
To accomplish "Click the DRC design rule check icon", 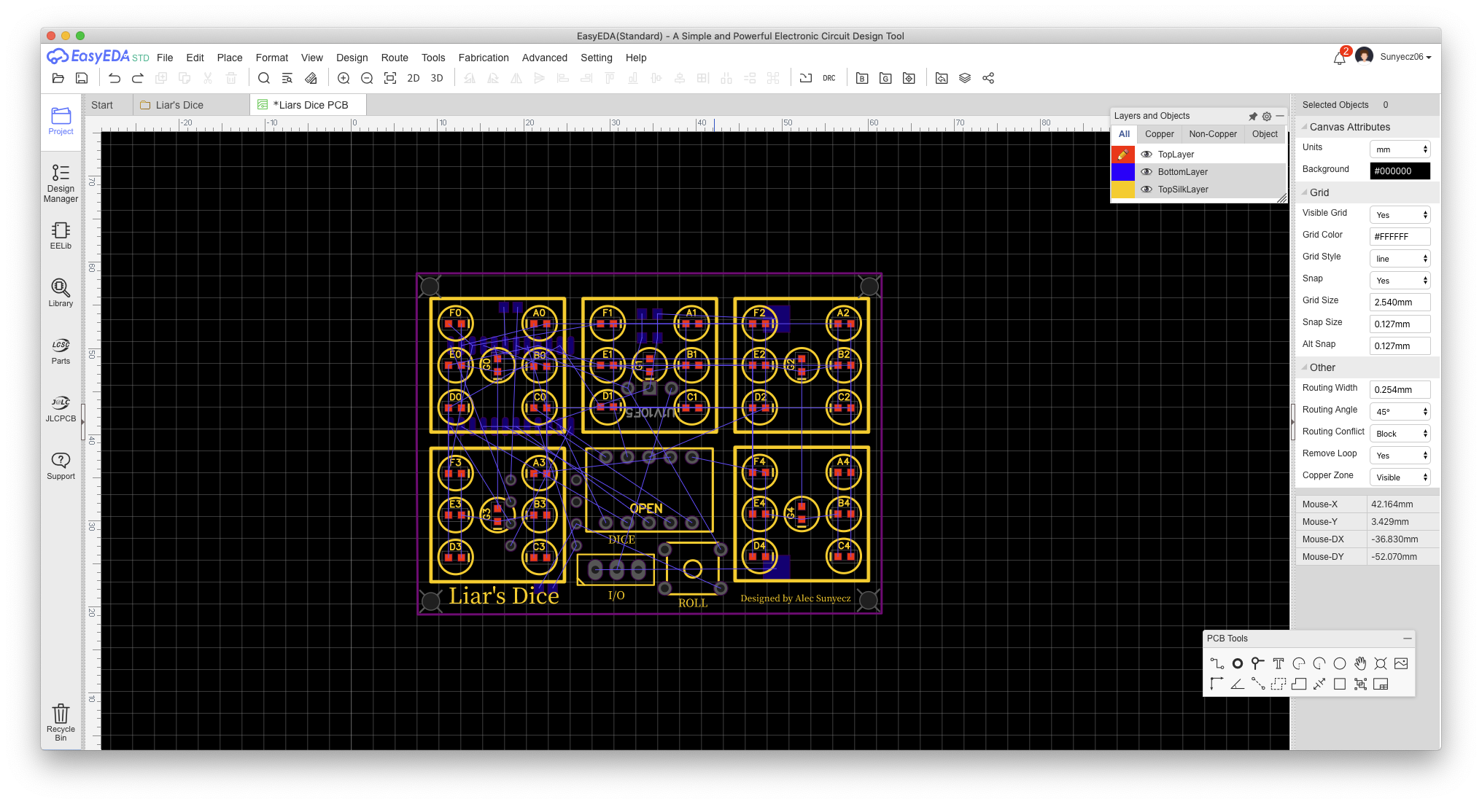I will tap(829, 78).
